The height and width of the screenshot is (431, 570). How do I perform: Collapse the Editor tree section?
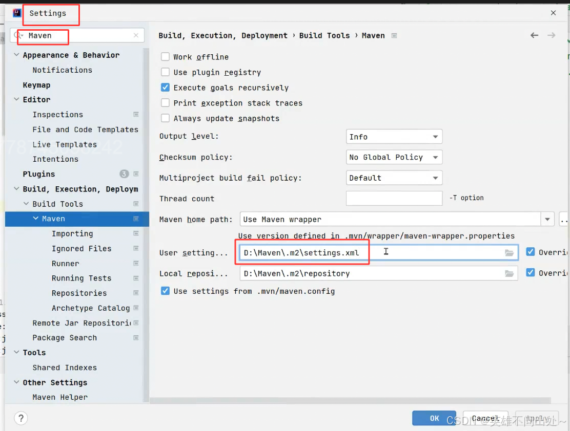click(16, 99)
